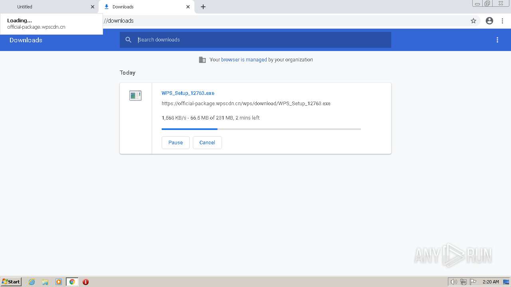The image size is (511, 287).
Task: Select the Downloads tab
Action: [146, 7]
